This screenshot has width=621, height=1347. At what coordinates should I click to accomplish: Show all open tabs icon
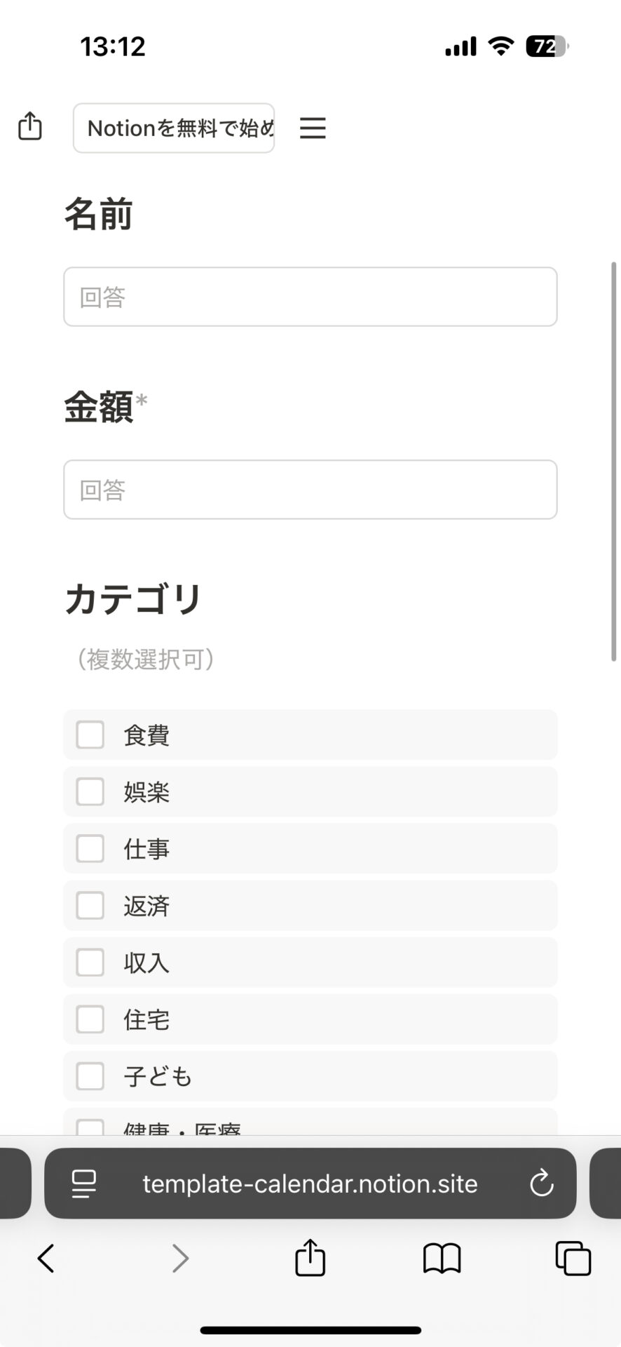pos(573,1258)
